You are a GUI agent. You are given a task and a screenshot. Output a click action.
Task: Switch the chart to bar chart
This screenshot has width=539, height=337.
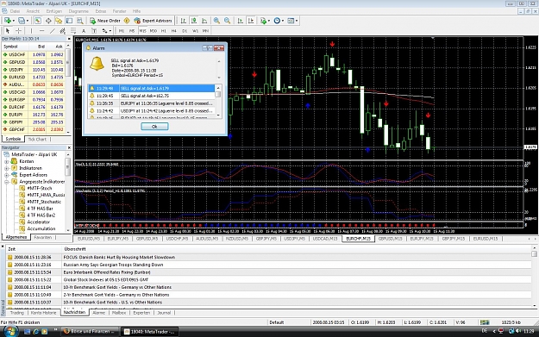pyautogui.click(x=183, y=21)
